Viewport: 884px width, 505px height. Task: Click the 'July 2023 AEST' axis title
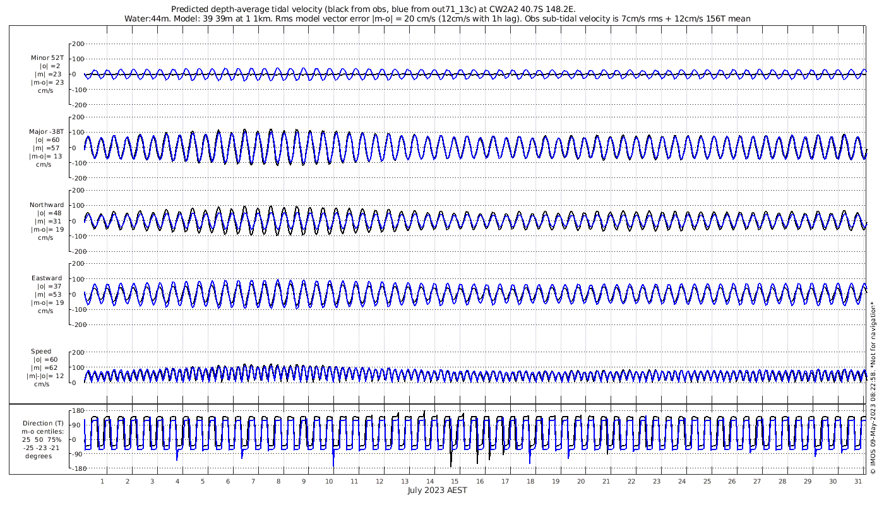(x=438, y=490)
